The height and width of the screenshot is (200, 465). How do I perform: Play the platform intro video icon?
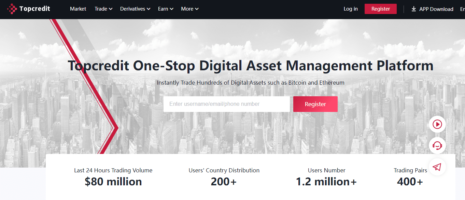tap(437, 124)
